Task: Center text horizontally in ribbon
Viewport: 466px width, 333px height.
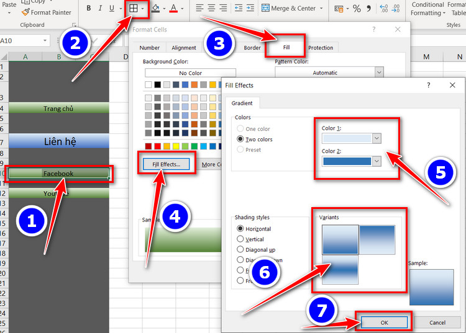Action: 211,8
